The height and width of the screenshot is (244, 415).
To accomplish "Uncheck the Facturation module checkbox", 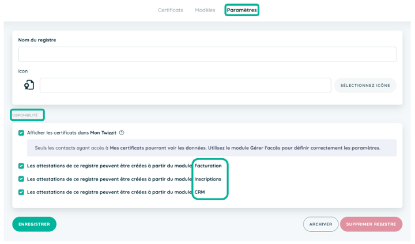I will (21, 166).
